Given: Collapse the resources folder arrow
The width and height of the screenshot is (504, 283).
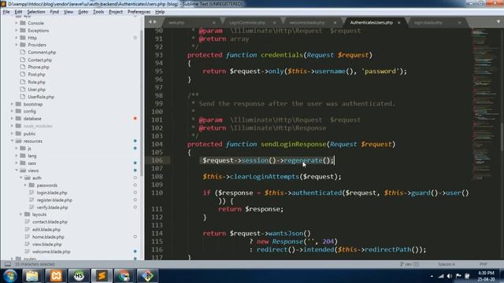Looking at the screenshot, I should pos(13,141).
